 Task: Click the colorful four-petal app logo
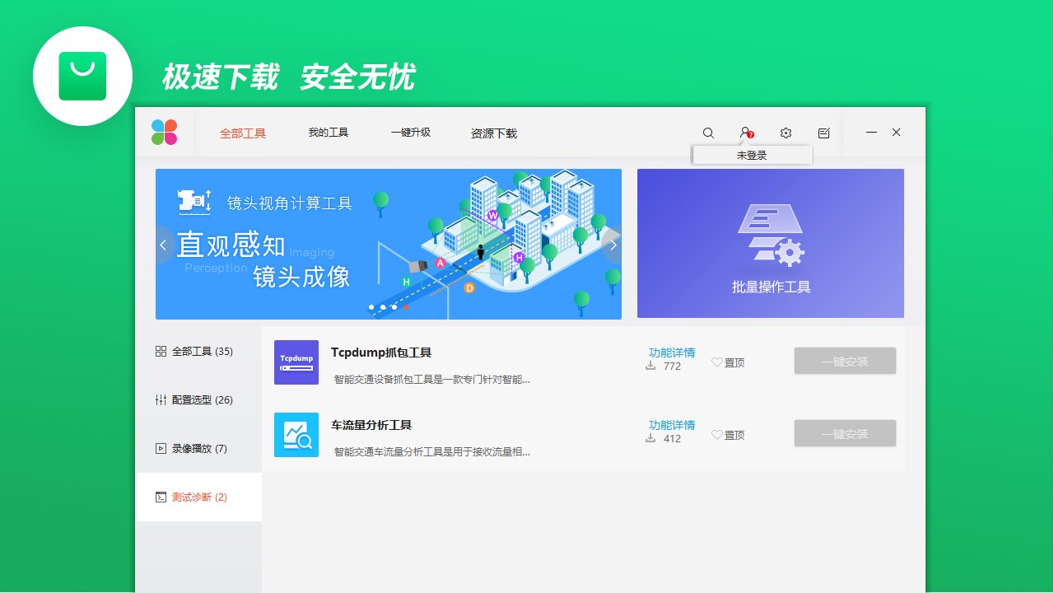coord(164,132)
